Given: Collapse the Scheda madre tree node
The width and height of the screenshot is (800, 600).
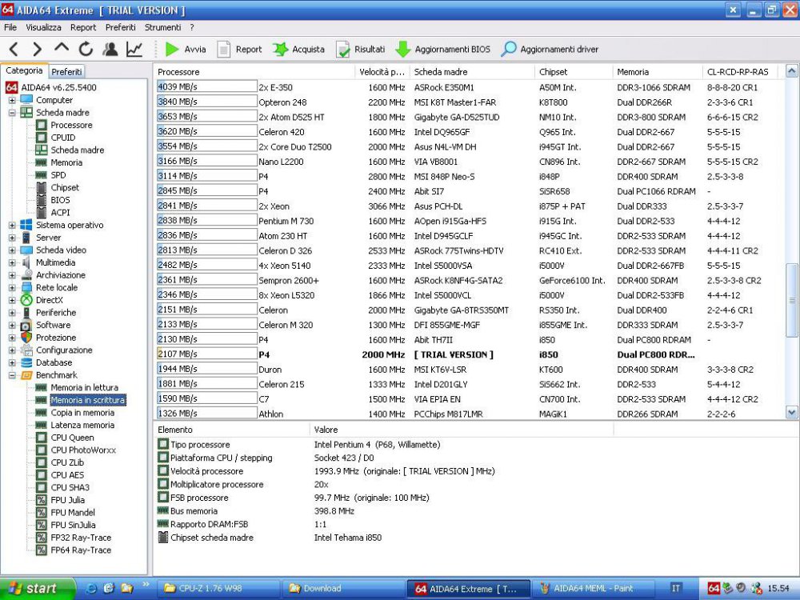Looking at the screenshot, I should click(x=12, y=113).
